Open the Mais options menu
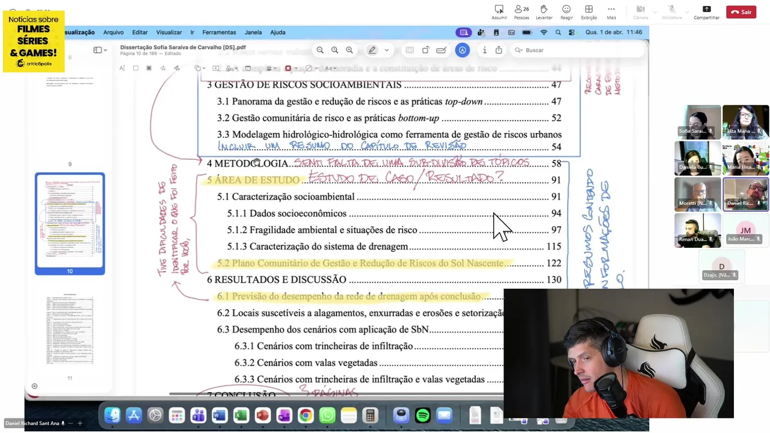 (611, 12)
